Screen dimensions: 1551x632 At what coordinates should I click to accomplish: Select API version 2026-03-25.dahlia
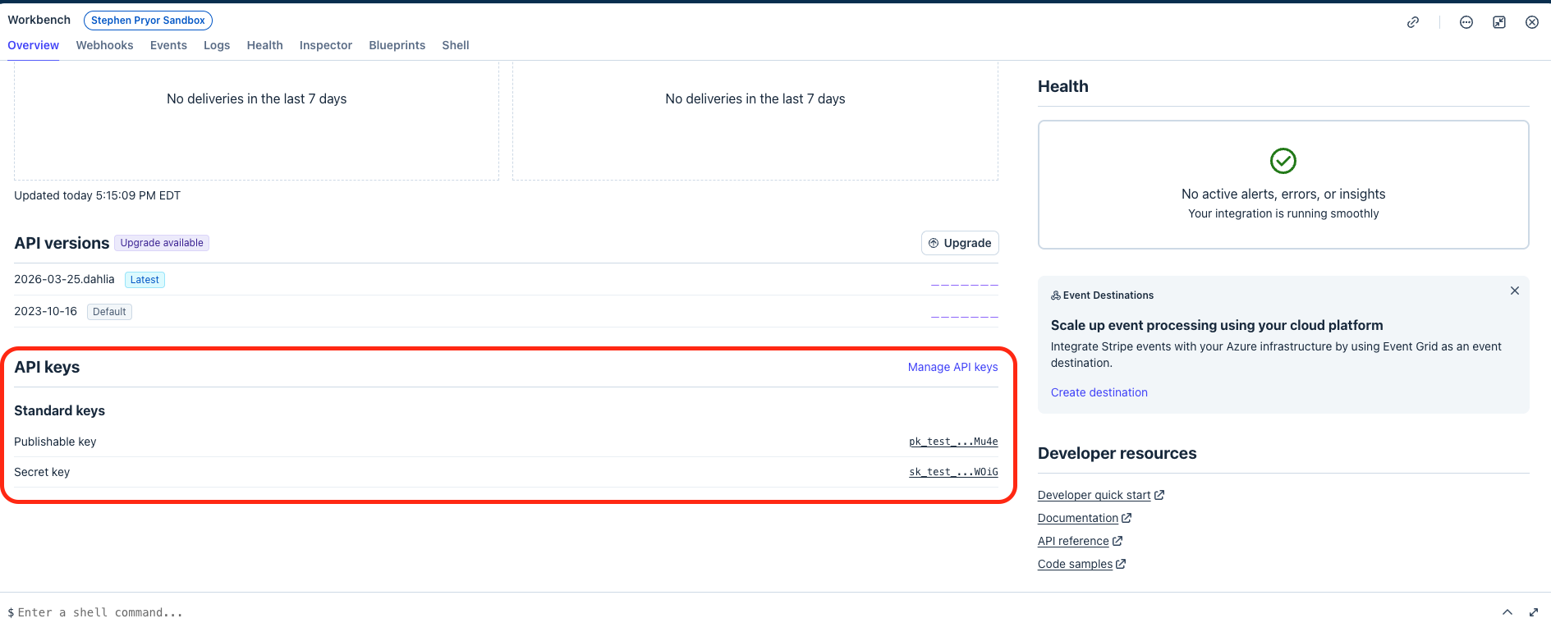tap(64, 279)
